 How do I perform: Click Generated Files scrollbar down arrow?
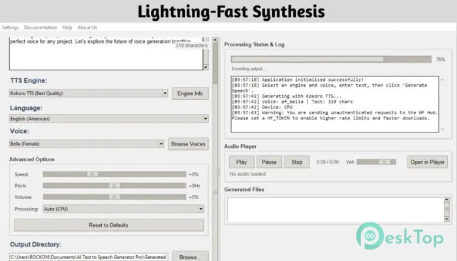point(447,219)
